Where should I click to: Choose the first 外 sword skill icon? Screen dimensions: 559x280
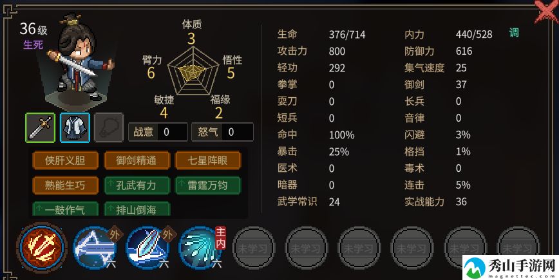[x=95, y=248]
